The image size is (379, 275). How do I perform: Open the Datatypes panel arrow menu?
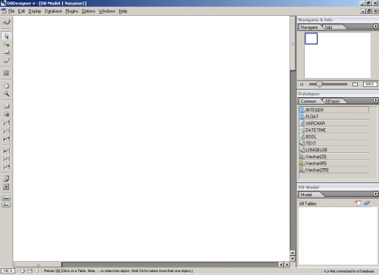point(376,101)
